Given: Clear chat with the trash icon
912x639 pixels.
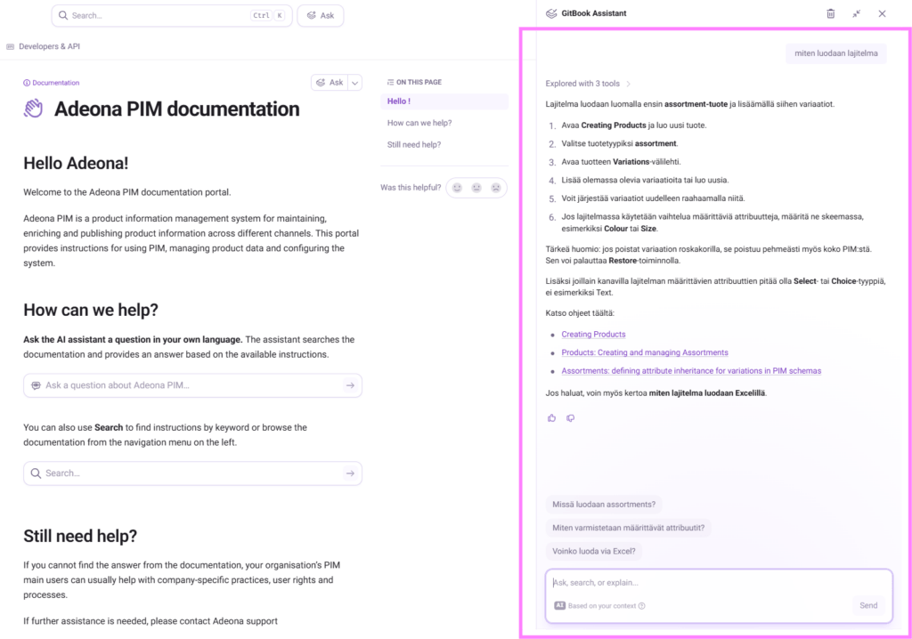Looking at the screenshot, I should pos(831,13).
